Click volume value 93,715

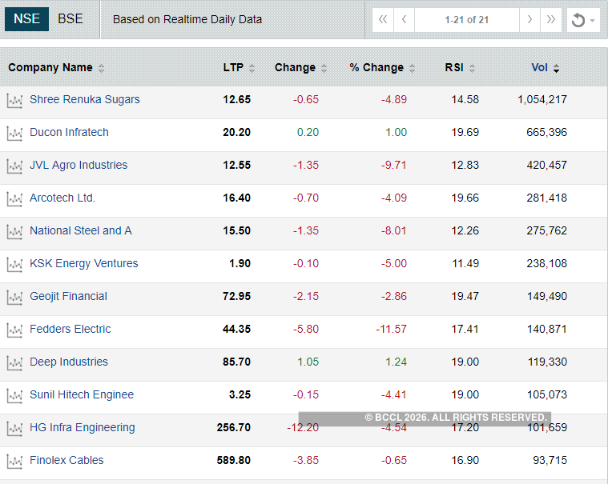click(550, 460)
